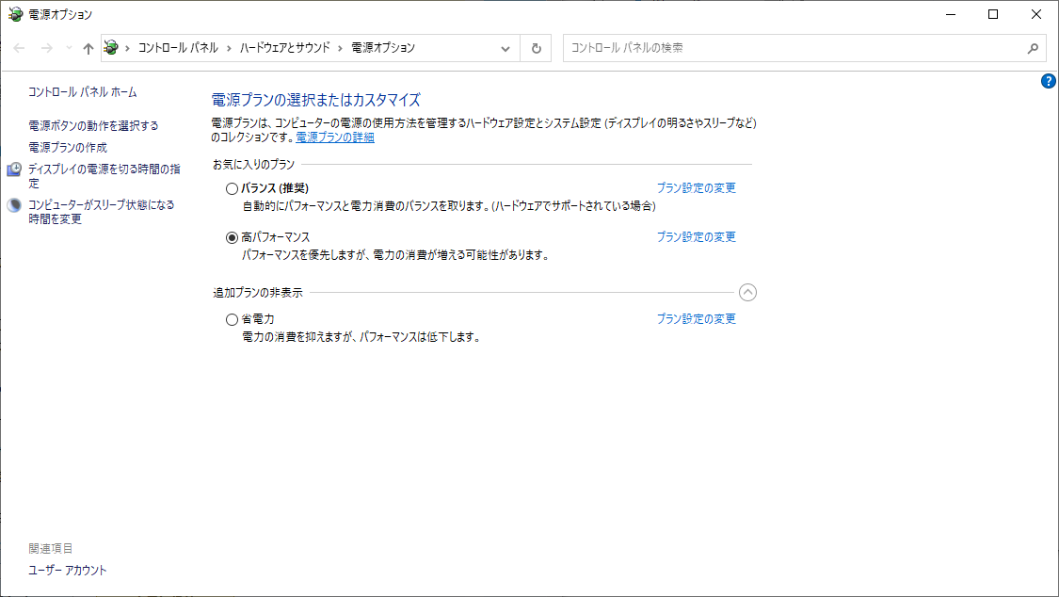Select the 高パフォーマンス radio button
The image size is (1059, 597).
(232, 237)
